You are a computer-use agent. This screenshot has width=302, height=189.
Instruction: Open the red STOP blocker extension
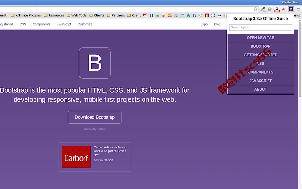[x=277, y=9]
